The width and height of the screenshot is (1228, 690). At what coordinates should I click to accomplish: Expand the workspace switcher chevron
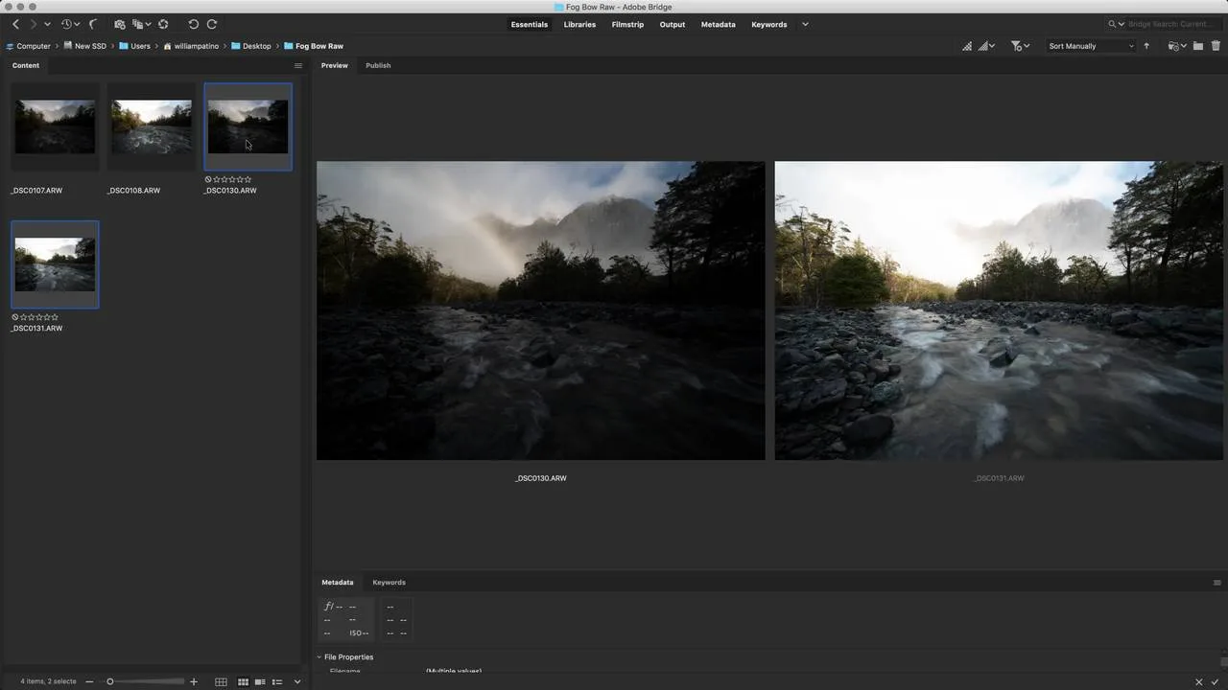[x=805, y=24]
